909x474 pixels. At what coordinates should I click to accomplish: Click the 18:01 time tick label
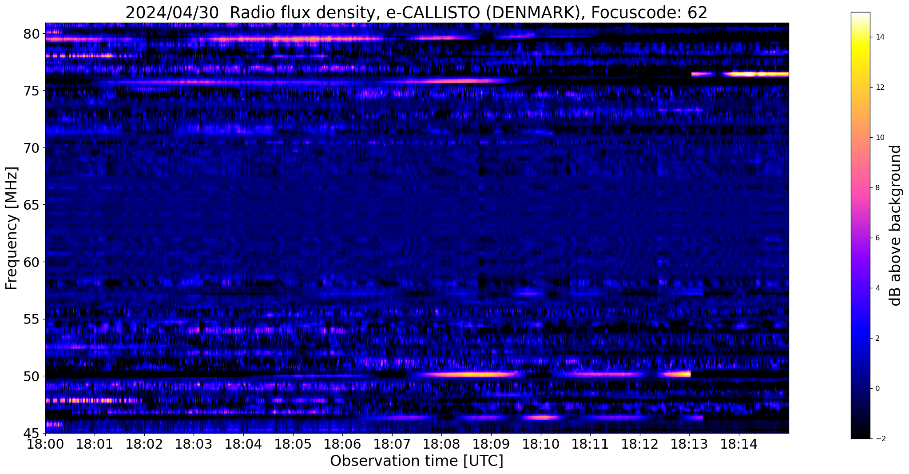pyautogui.click(x=95, y=443)
